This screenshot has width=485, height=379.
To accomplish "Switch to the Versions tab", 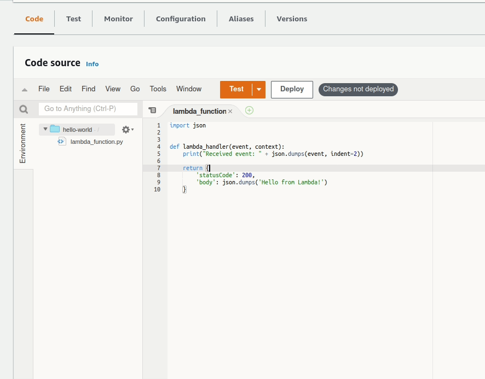I will pyautogui.click(x=292, y=19).
